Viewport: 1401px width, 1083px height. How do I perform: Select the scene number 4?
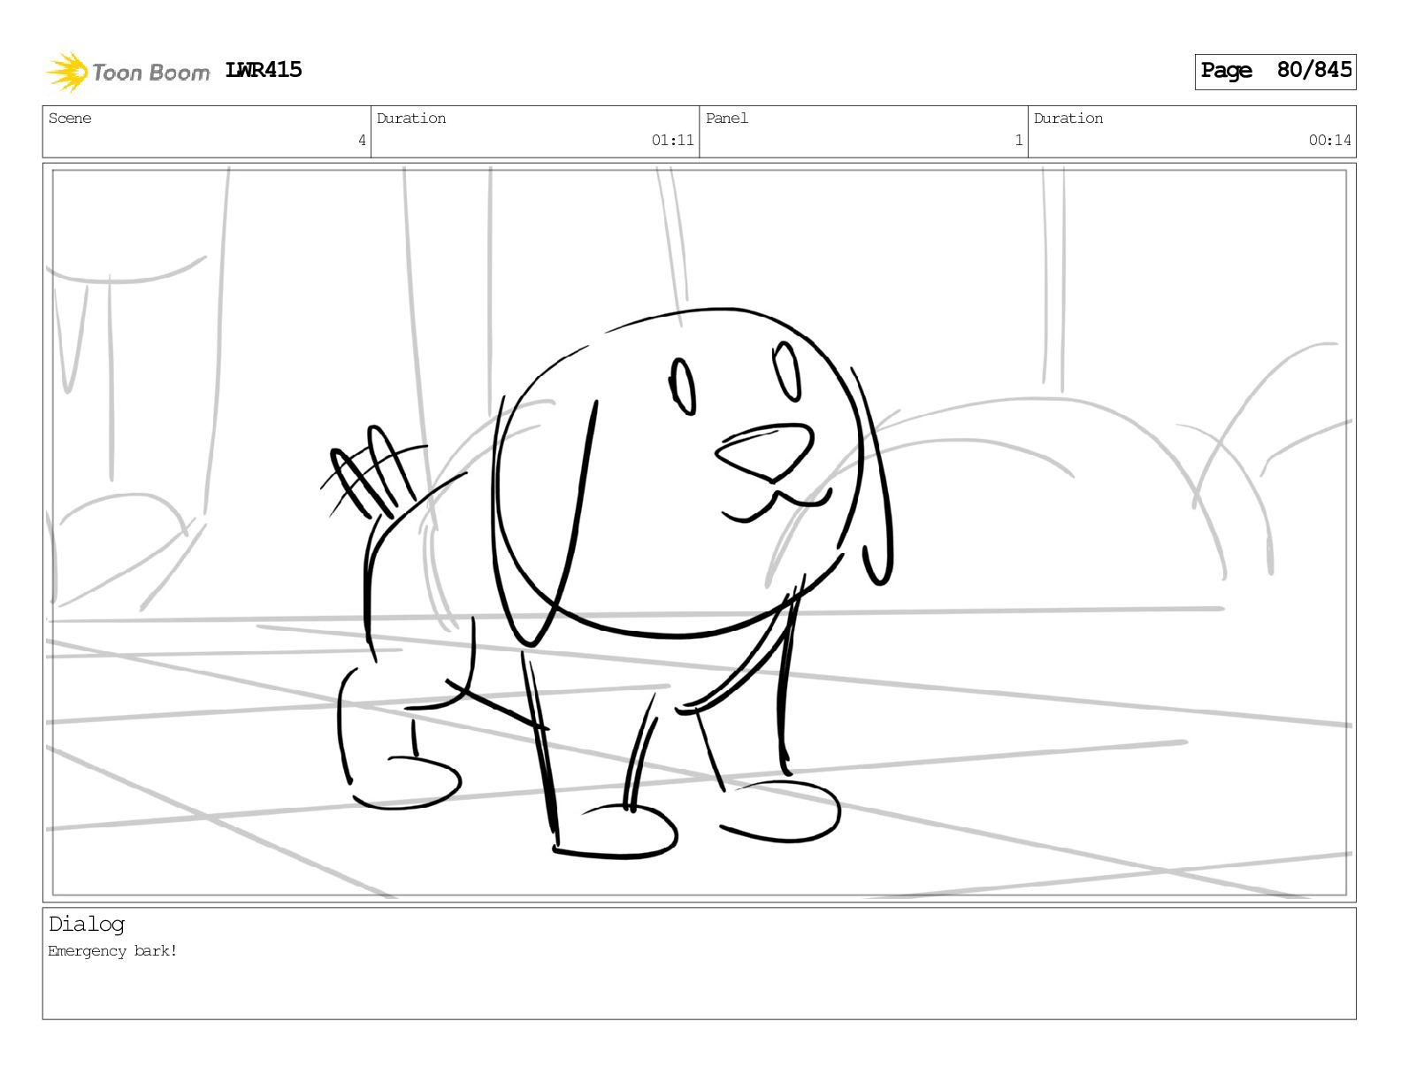click(362, 140)
